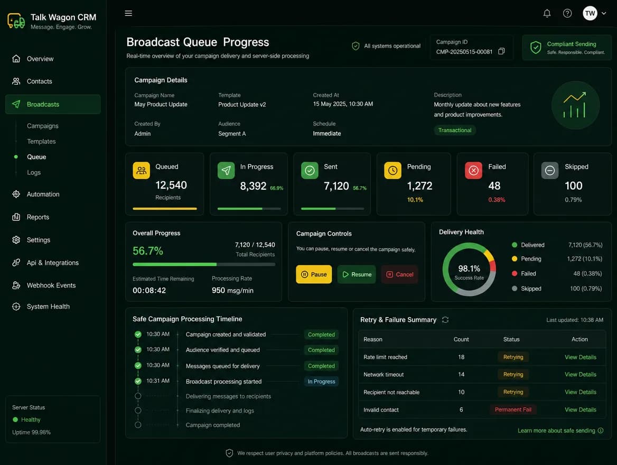The width and height of the screenshot is (617, 465).
Task: Select the Queue submenu item
Action: (x=36, y=157)
